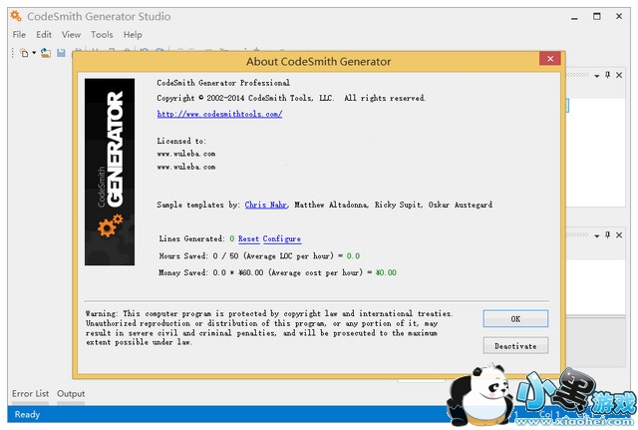This screenshot has height=430, width=638.
Task: Follow the Chris Nahr link
Action: pyautogui.click(x=266, y=205)
